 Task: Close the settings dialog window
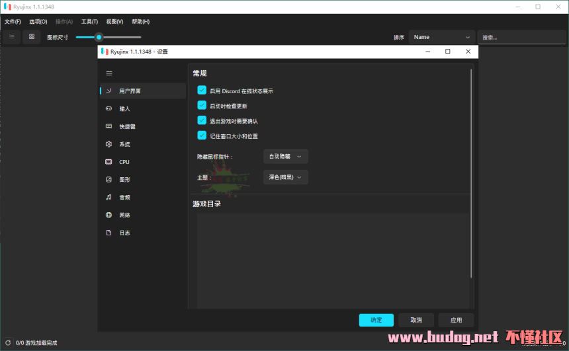tap(468, 52)
